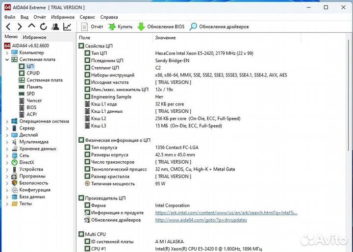The image size is (353, 252).
Task: Open the ark.intel.com product information link
Action: pyautogui.click(x=226, y=213)
